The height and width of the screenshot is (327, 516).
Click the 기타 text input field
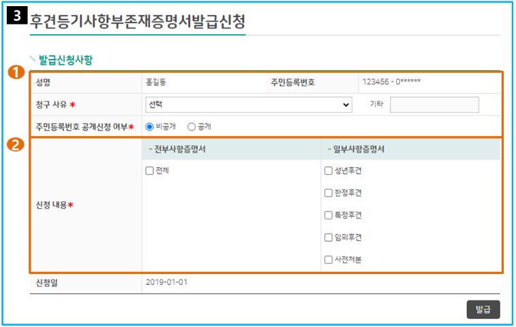tap(434, 105)
